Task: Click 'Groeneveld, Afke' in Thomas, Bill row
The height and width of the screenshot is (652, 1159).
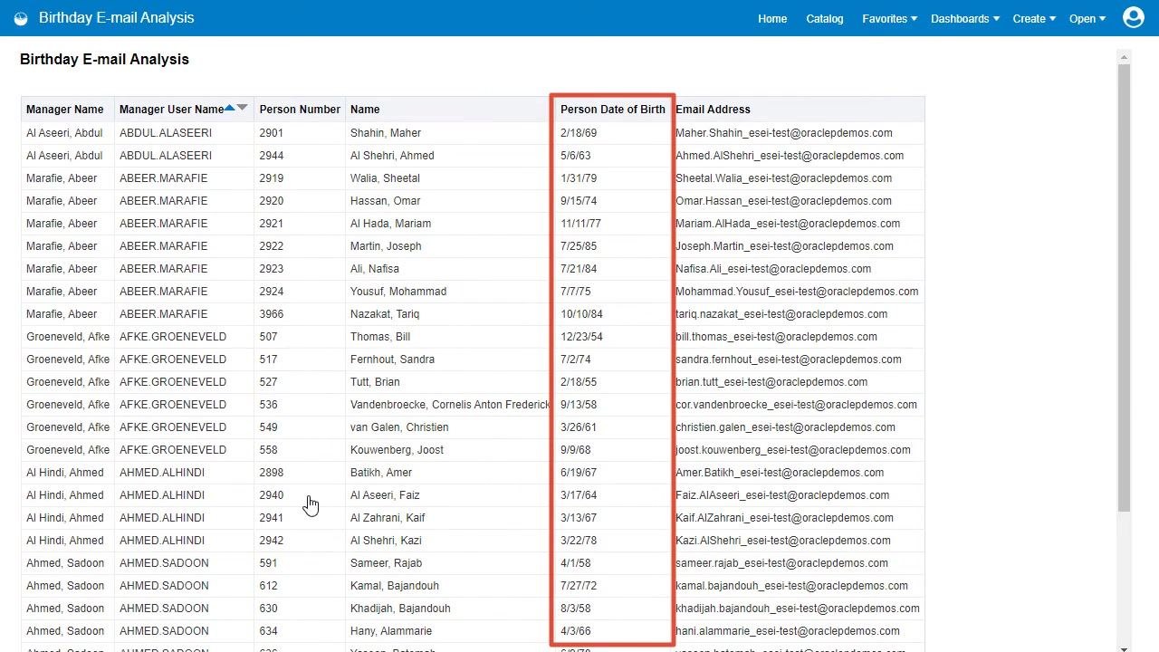Action: point(69,337)
